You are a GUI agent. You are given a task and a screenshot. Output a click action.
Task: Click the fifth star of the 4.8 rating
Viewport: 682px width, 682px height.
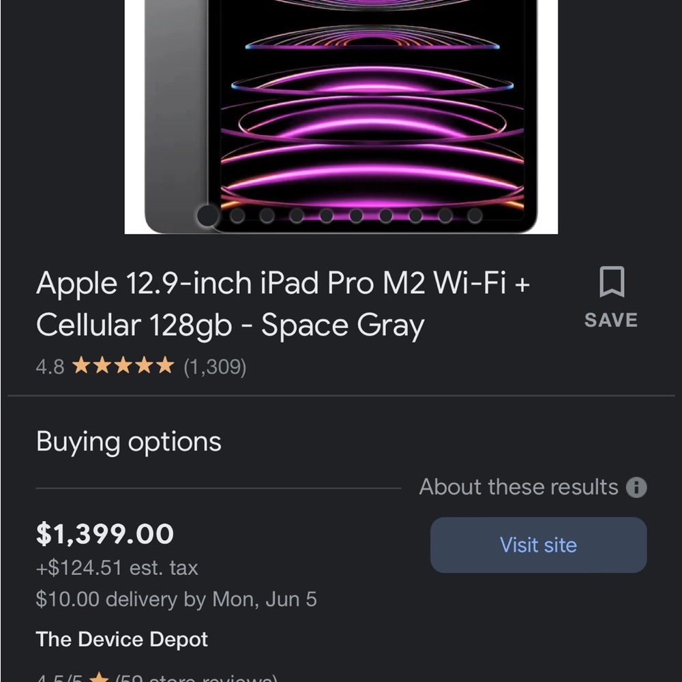click(x=164, y=366)
